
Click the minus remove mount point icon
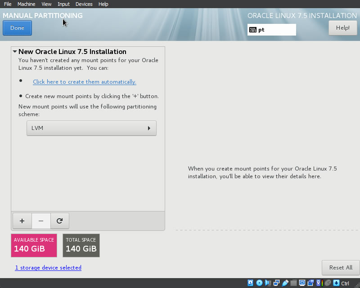(41, 221)
